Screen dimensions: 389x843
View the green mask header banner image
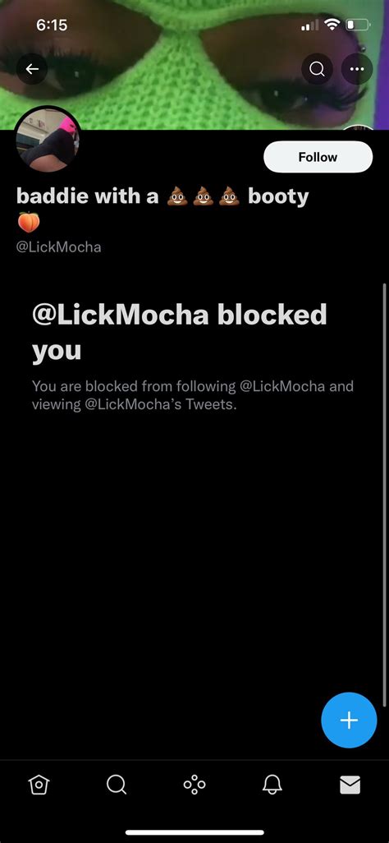(x=194, y=65)
